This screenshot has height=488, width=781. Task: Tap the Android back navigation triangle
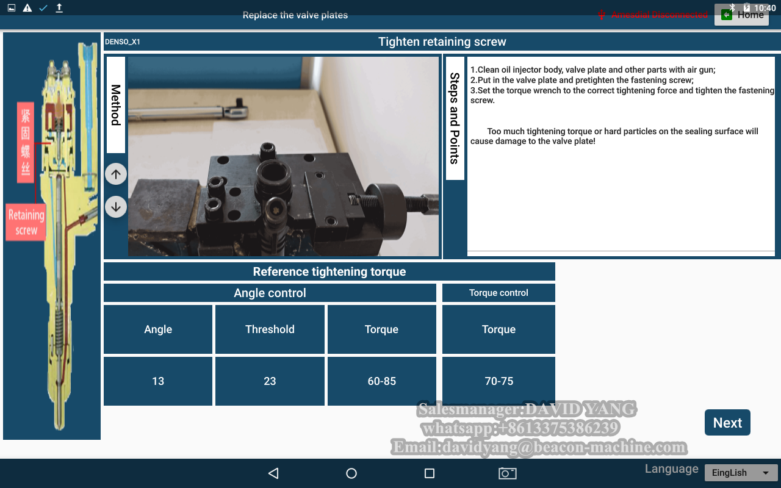[273, 473]
